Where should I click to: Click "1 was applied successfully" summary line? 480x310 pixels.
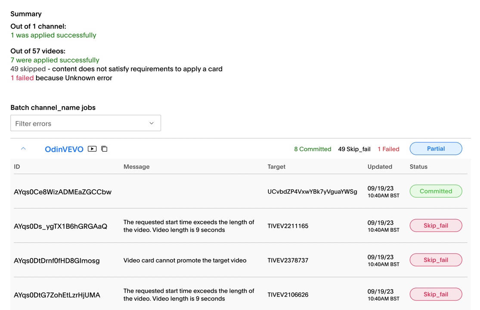pyautogui.click(x=53, y=35)
